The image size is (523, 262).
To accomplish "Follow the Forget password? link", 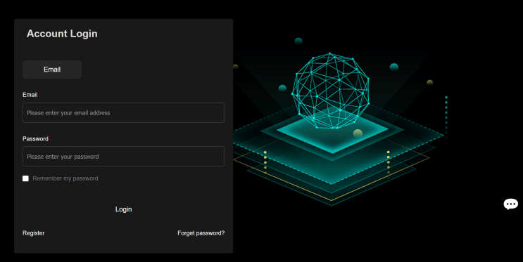I will tap(201, 233).
